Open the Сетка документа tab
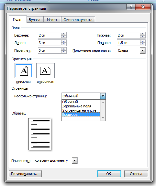Viewport: 156px width, 186px height. coord(78,20)
